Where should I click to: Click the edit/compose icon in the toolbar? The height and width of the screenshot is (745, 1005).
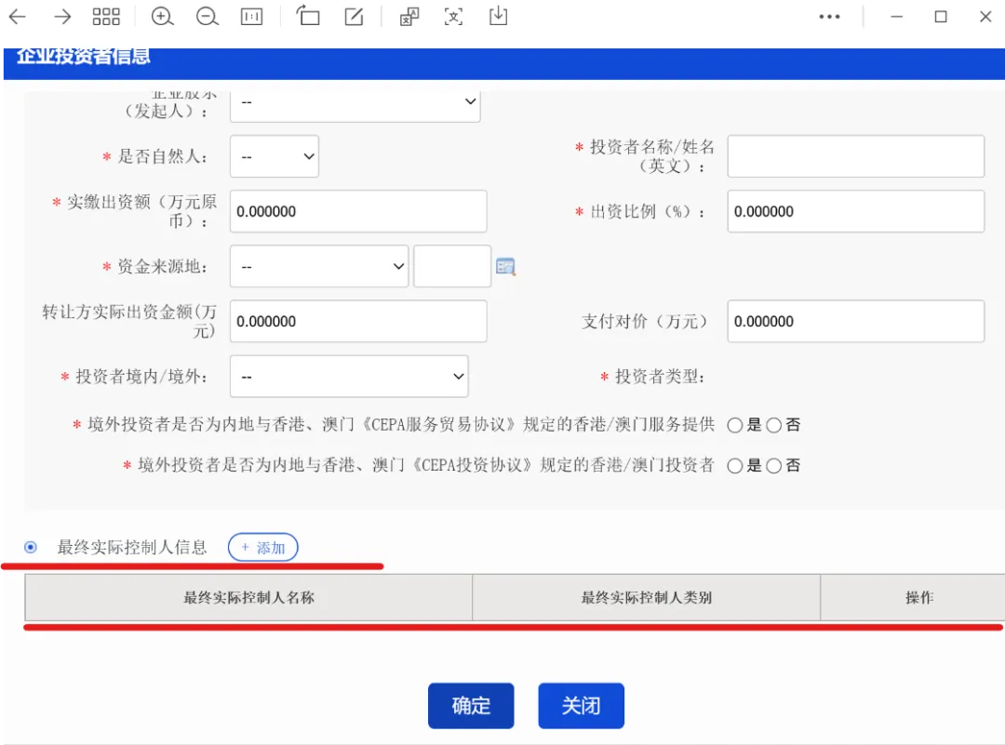click(x=354, y=16)
